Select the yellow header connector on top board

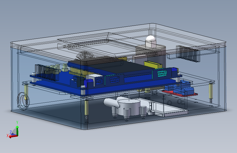pos(153,64)
